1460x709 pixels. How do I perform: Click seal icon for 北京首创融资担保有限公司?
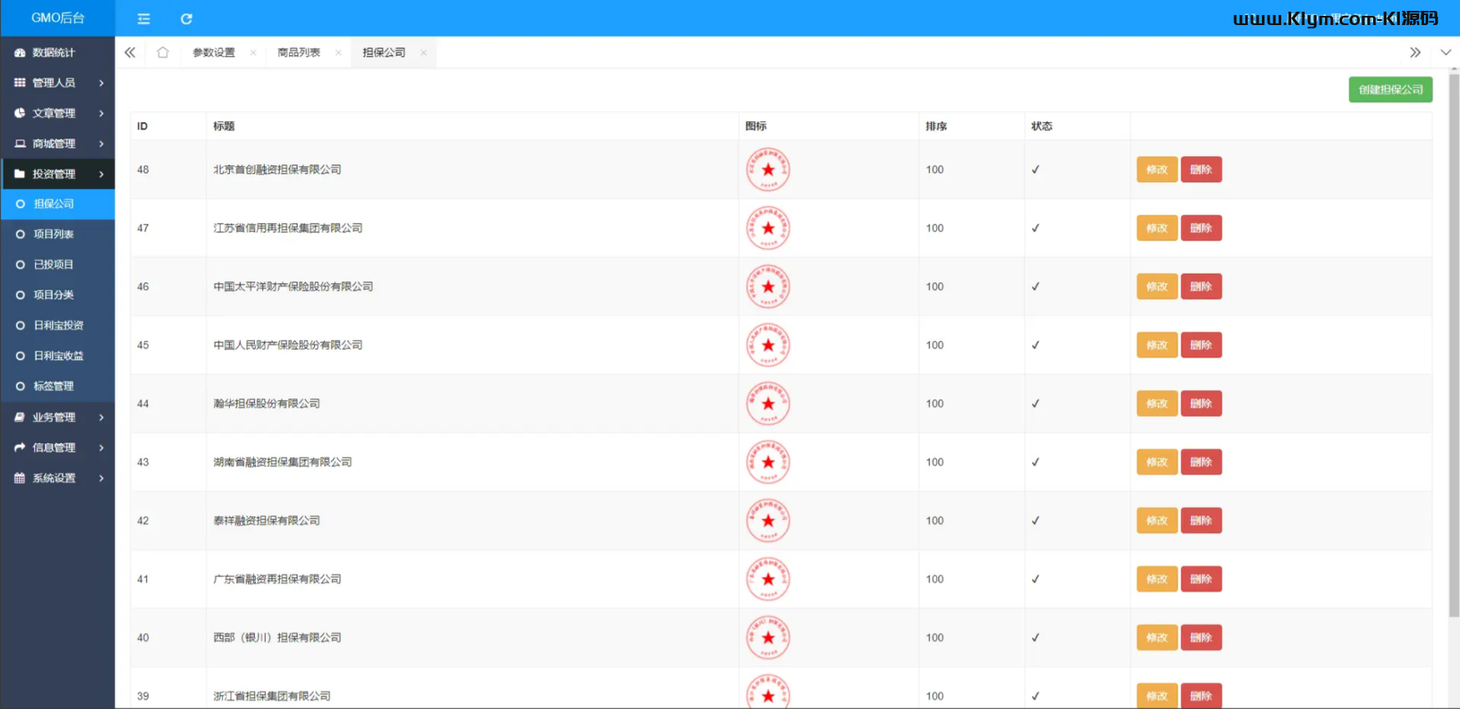pyautogui.click(x=768, y=170)
